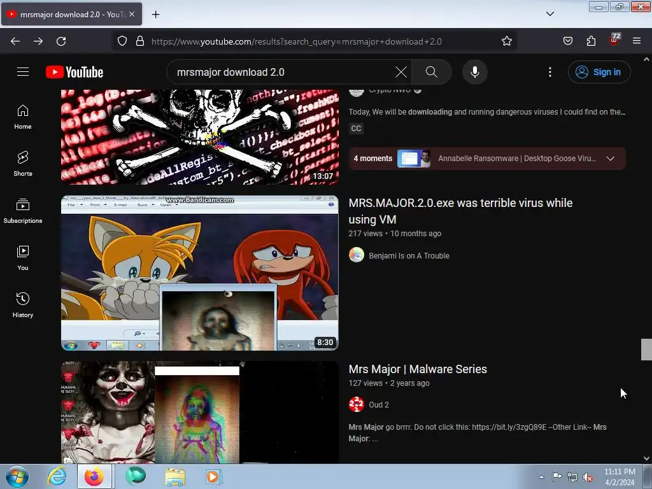This screenshot has height=489, width=652.
Task: Close the mrsmajor download tab
Action: click(132, 14)
